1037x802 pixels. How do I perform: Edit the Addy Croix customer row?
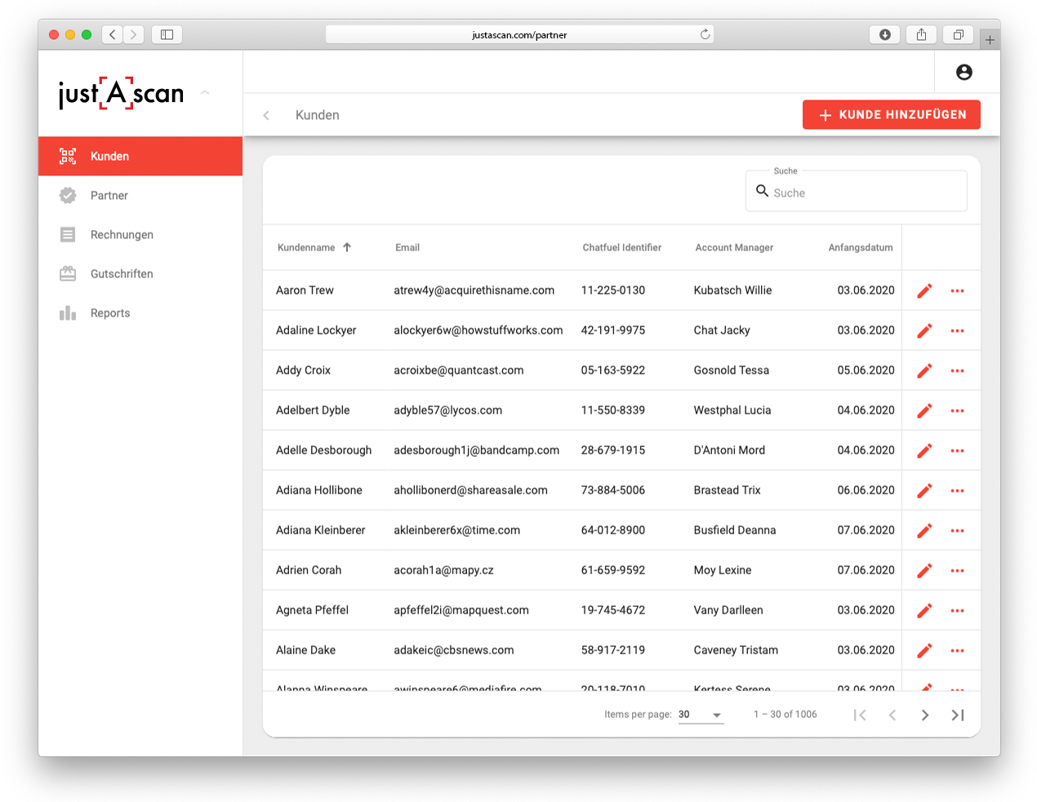click(x=924, y=371)
